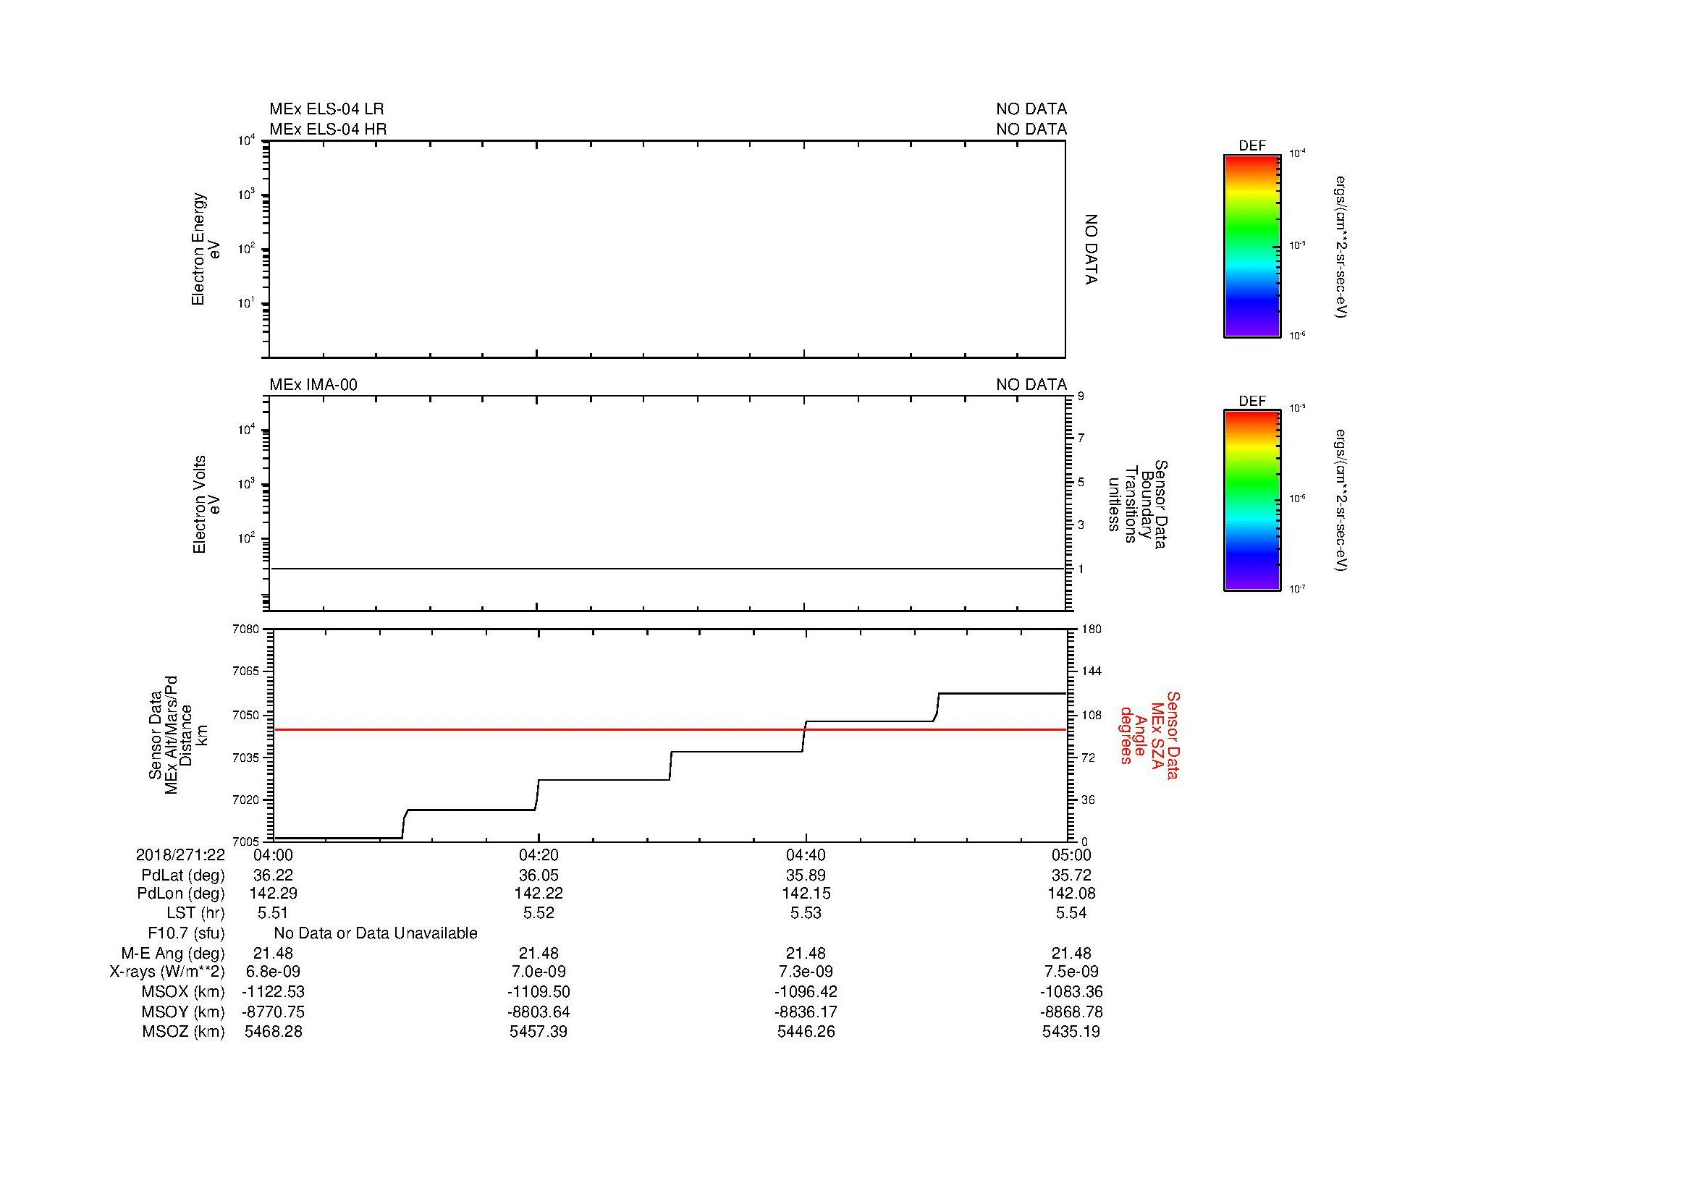Click the '180' SZA axis tick label

(x=1092, y=629)
